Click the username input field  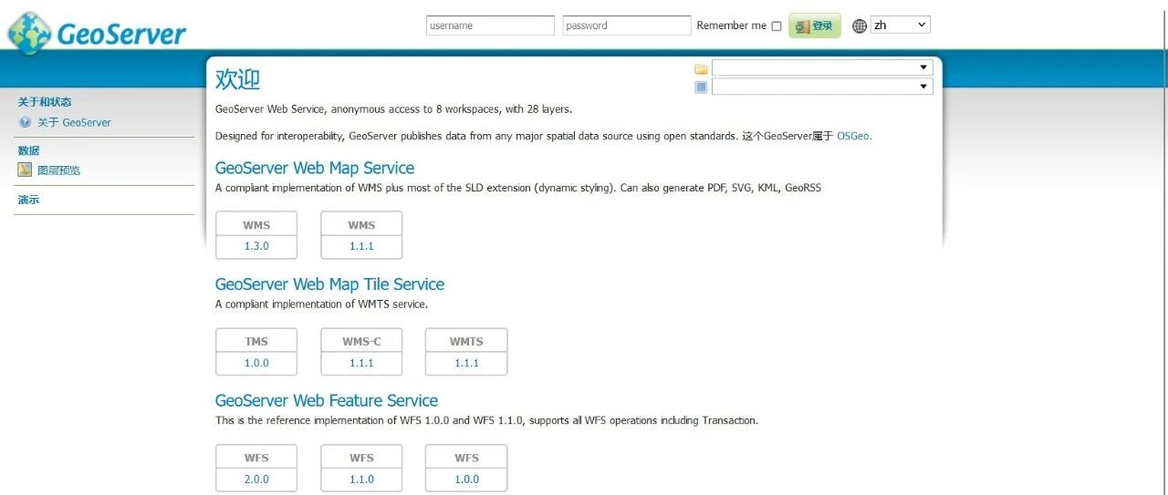pyautogui.click(x=490, y=26)
